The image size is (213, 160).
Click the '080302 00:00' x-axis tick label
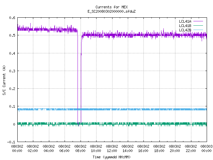pos(17,149)
